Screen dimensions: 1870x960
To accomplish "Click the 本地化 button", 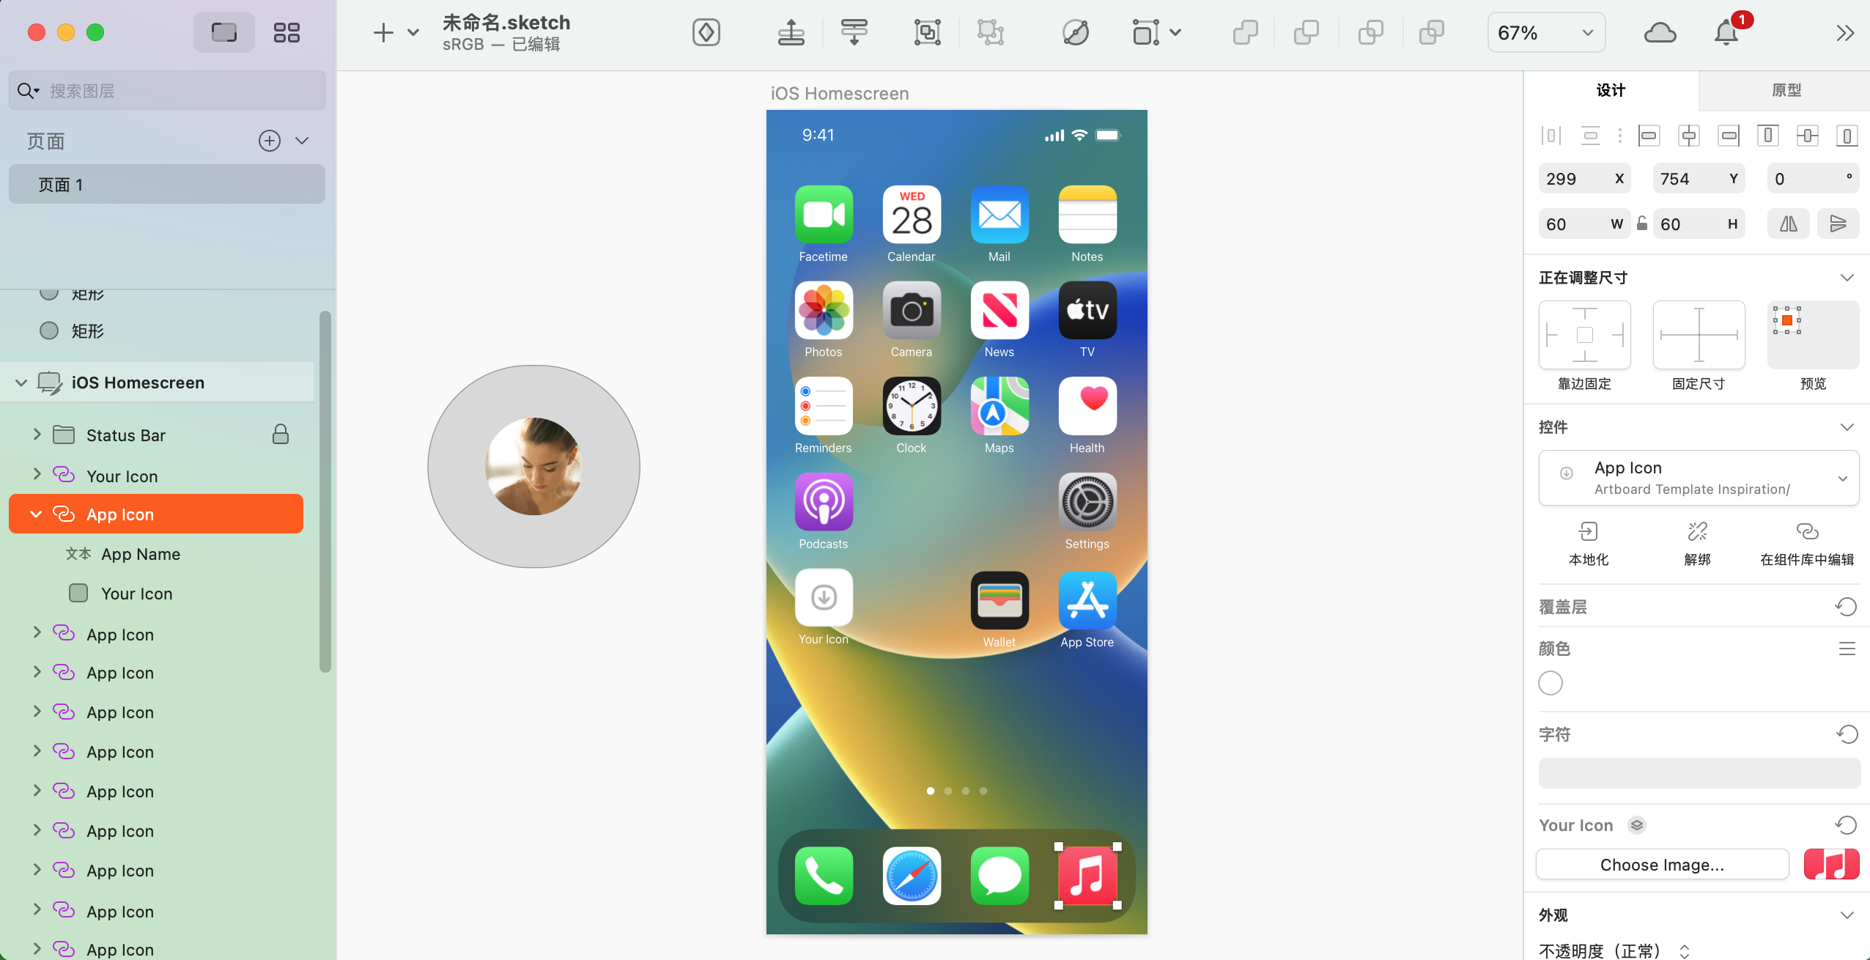I will (x=1588, y=544).
